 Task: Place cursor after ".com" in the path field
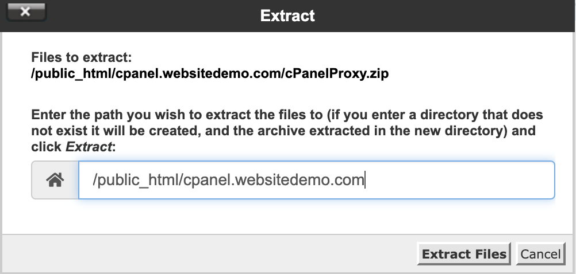click(366, 181)
